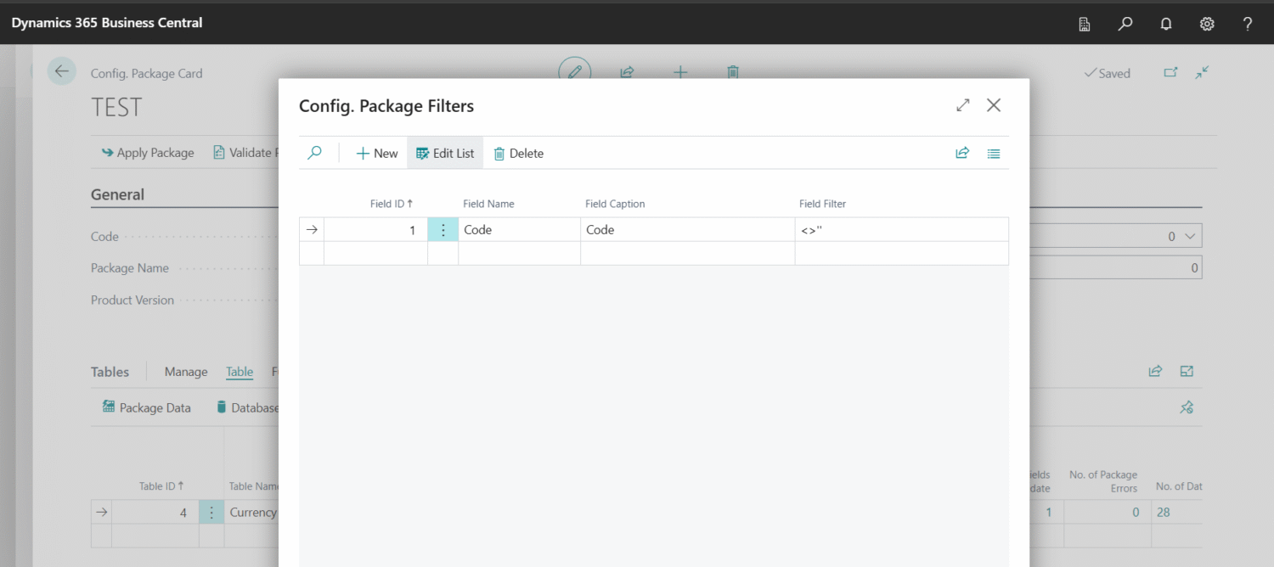Screen dimensions: 1274x567
Task: Switch to the Table tab in Tables section
Action: 239,372
